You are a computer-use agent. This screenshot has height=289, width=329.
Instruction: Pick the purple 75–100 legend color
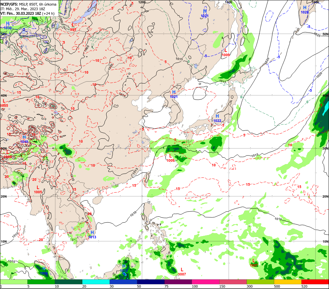(x=178, y=282)
